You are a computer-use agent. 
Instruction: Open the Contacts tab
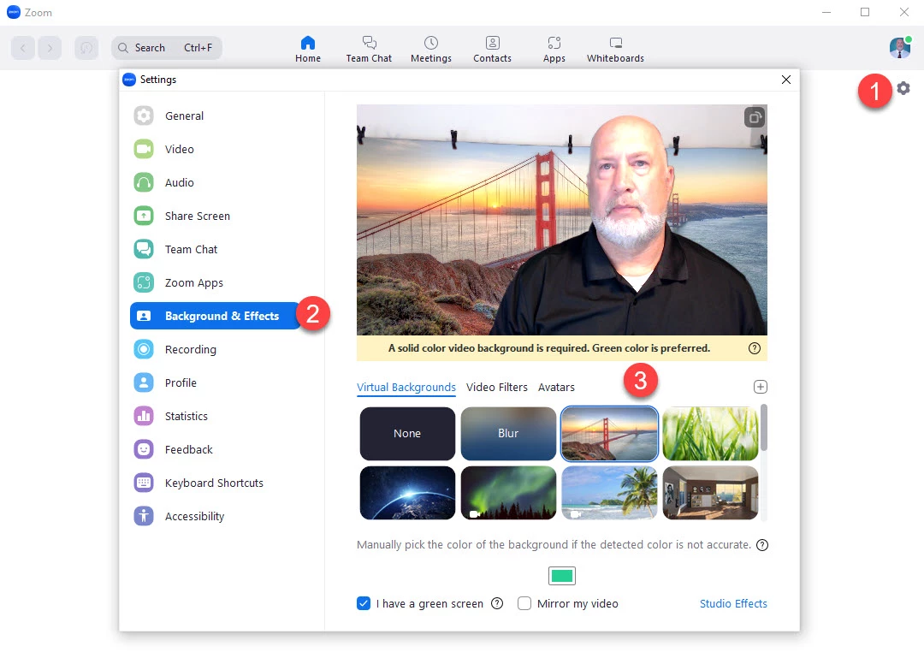(x=492, y=49)
